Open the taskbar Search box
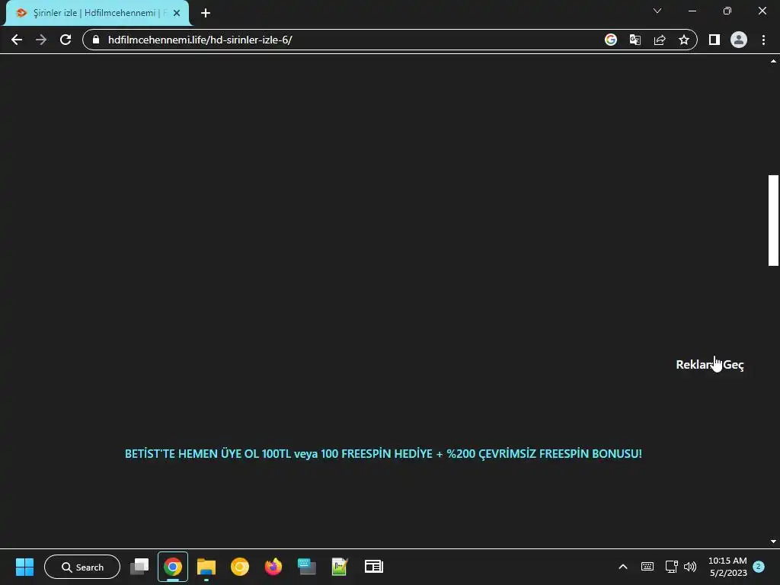The height and width of the screenshot is (585, 780). [x=82, y=567]
